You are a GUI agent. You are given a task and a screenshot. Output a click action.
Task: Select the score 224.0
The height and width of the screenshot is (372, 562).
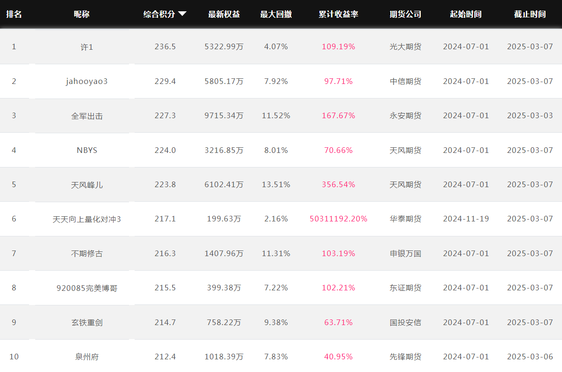pos(165,150)
